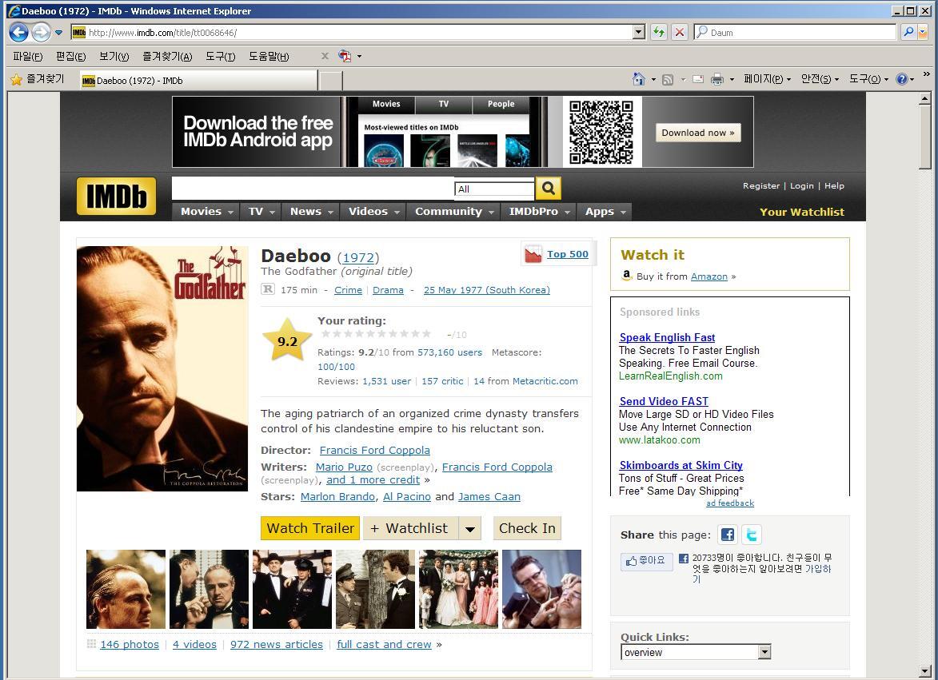Open the Quick Links overview dropdown
This screenshot has height=680, width=938.
click(x=696, y=652)
